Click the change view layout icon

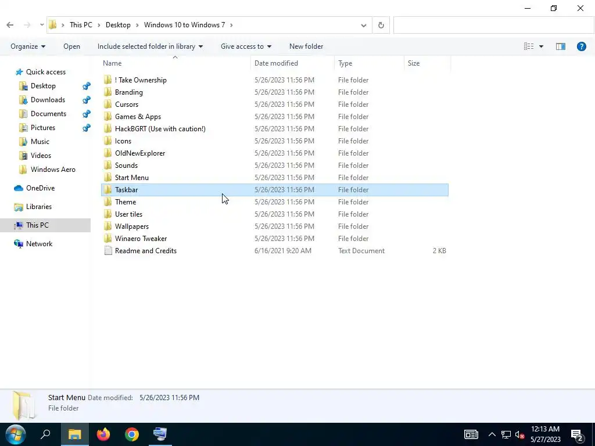[x=529, y=46]
